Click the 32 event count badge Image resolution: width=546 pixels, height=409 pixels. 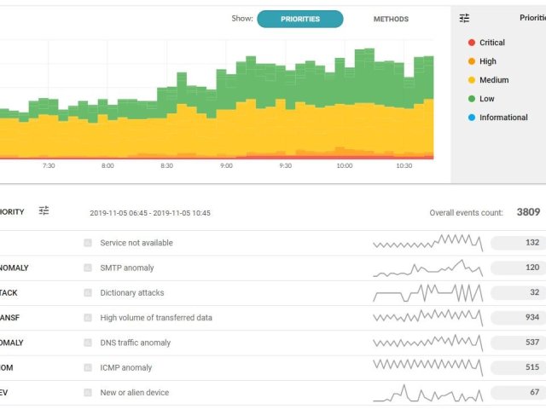pyautogui.click(x=518, y=293)
